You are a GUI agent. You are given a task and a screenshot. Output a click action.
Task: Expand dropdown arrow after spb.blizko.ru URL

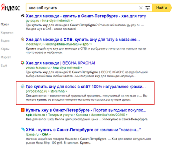pyautogui.click(x=127, y=115)
